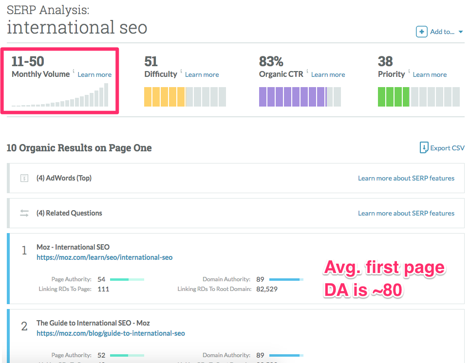Click the yellow Difficulty bar chart
Screen dimensions: 470x363
pyautogui.click(x=185, y=96)
